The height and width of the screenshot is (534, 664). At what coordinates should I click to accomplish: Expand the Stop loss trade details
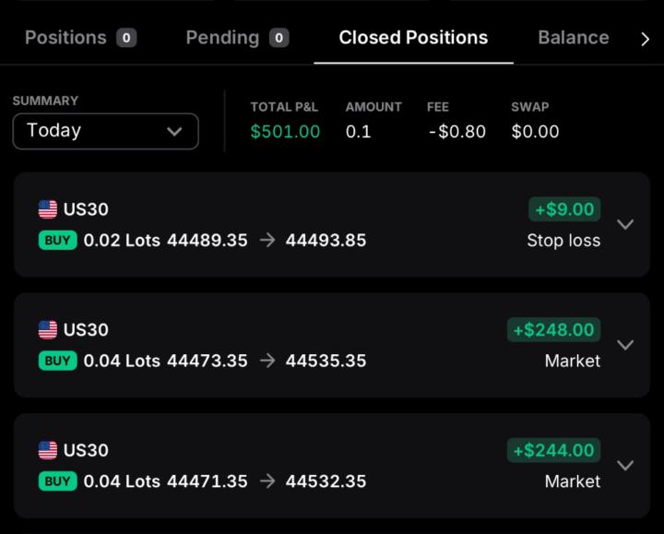point(625,224)
